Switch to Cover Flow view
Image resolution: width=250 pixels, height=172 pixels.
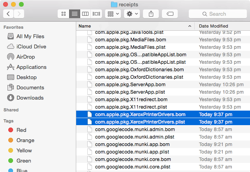pos(96,14)
